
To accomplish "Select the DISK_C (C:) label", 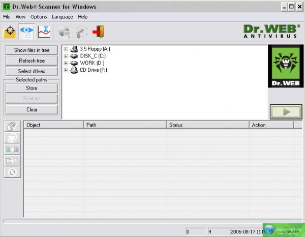I will pos(93,56).
